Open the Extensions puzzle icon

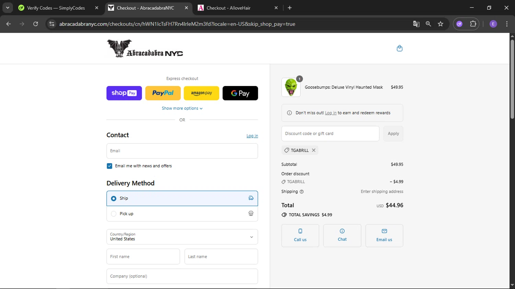click(x=473, y=24)
